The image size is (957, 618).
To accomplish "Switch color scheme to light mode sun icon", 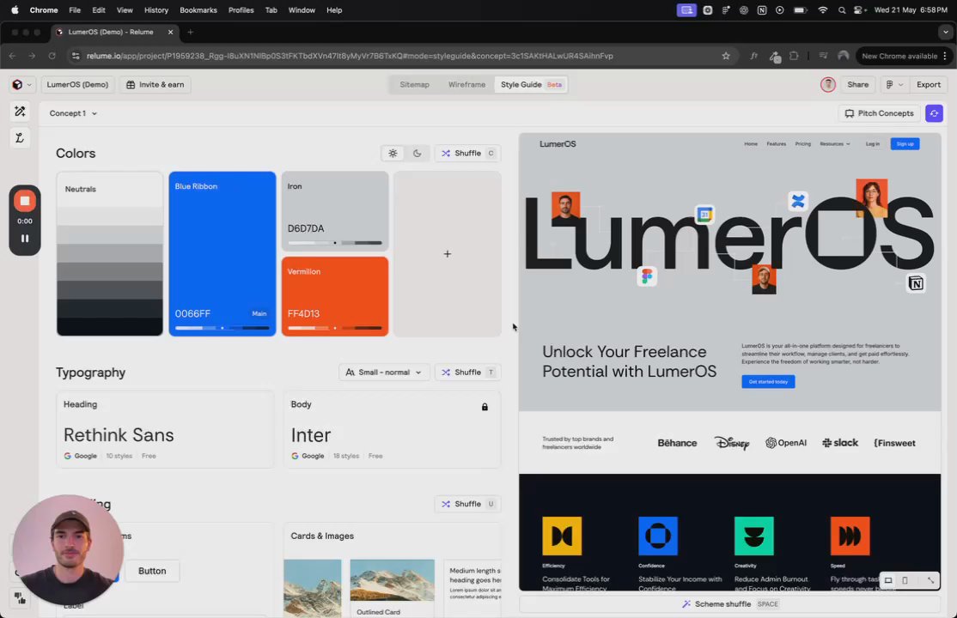I will pyautogui.click(x=393, y=153).
